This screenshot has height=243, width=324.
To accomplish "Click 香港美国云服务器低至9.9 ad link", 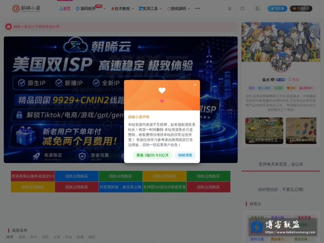I will point(33,176).
